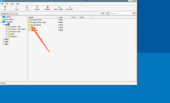The width and height of the screenshot is (170, 103).
Task: Expand the ProgramData folder in tree
Action: [x=6, y=32]
